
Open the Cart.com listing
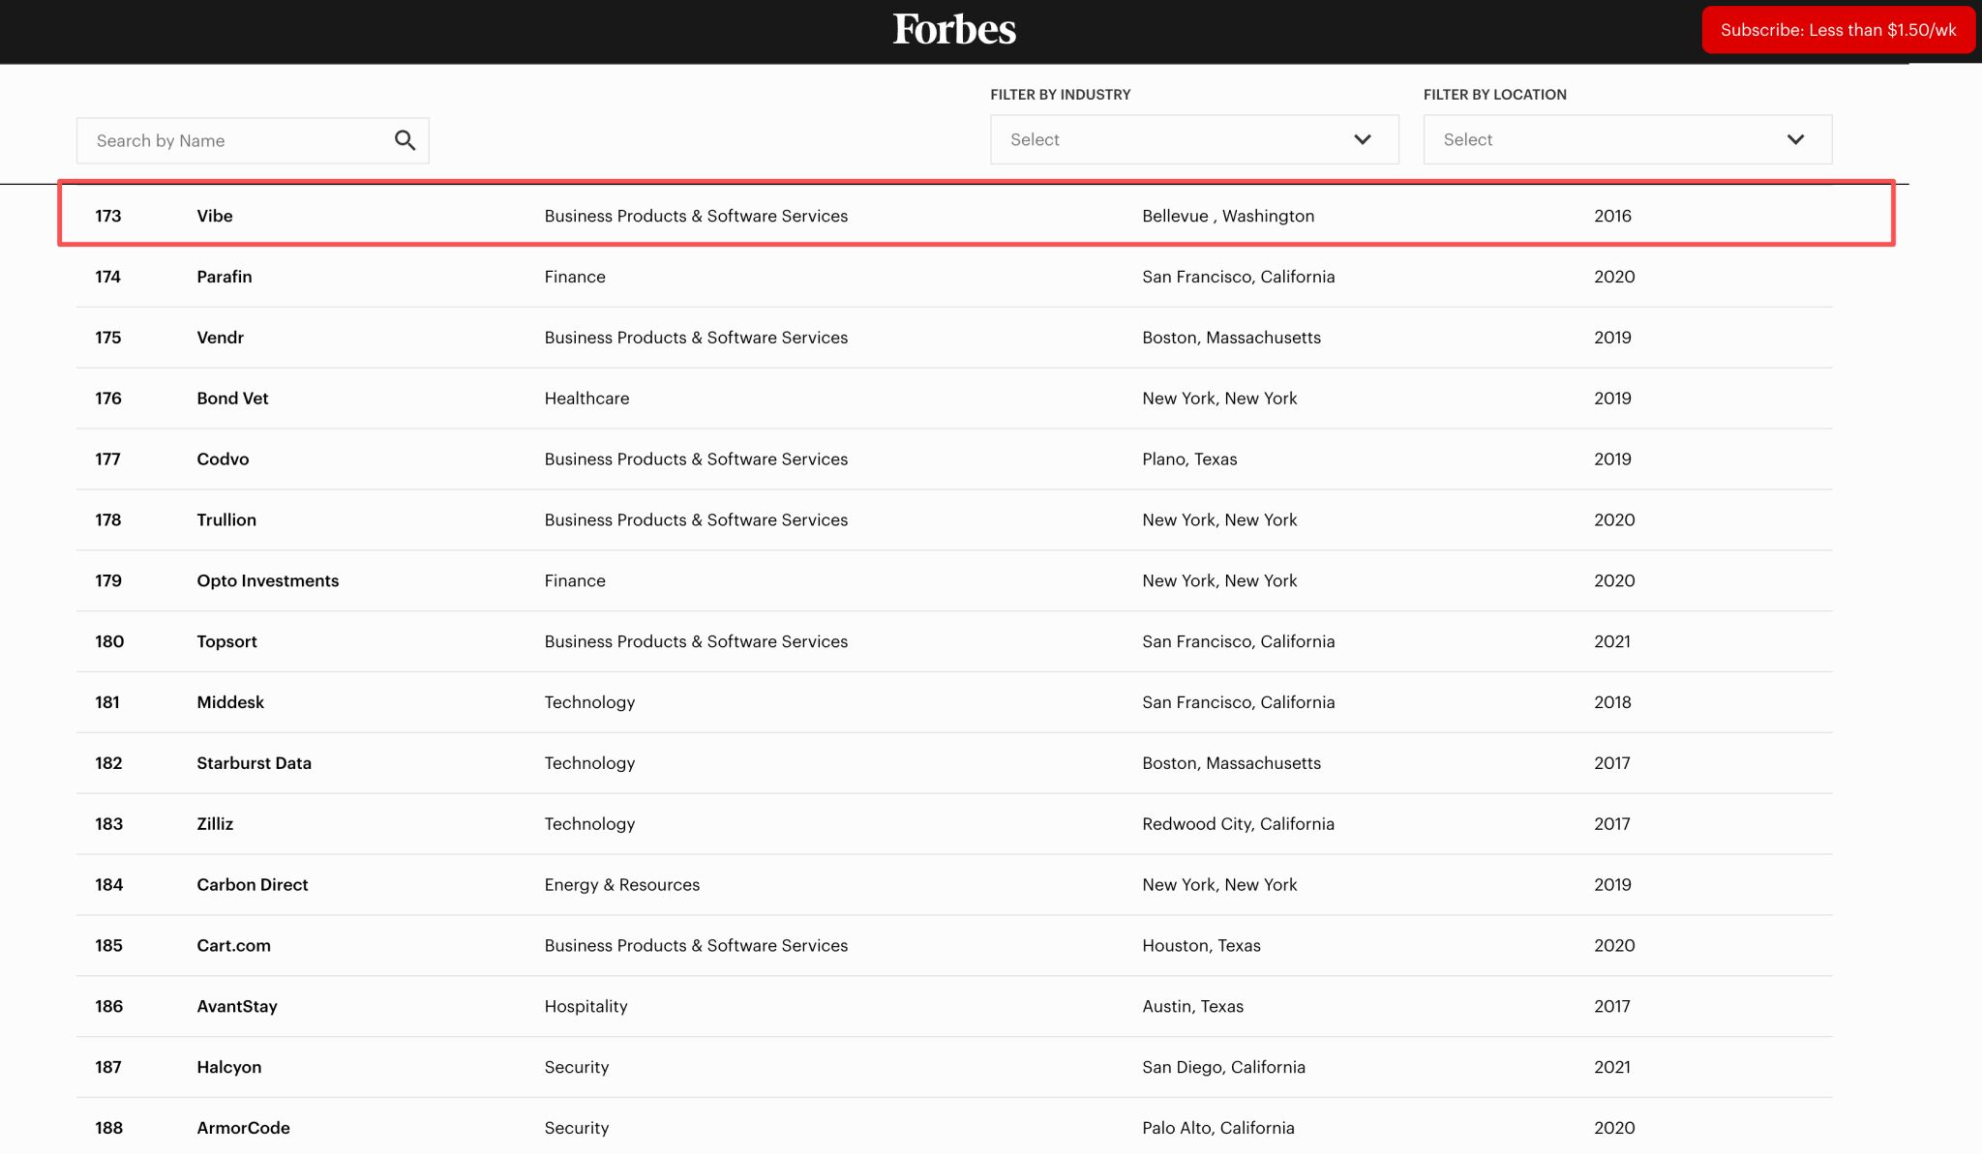point(233,946)
